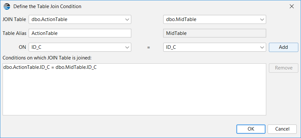This screenshot has height=138, width=301.
Task: Click the ON label
Action: tap(22, 47)
